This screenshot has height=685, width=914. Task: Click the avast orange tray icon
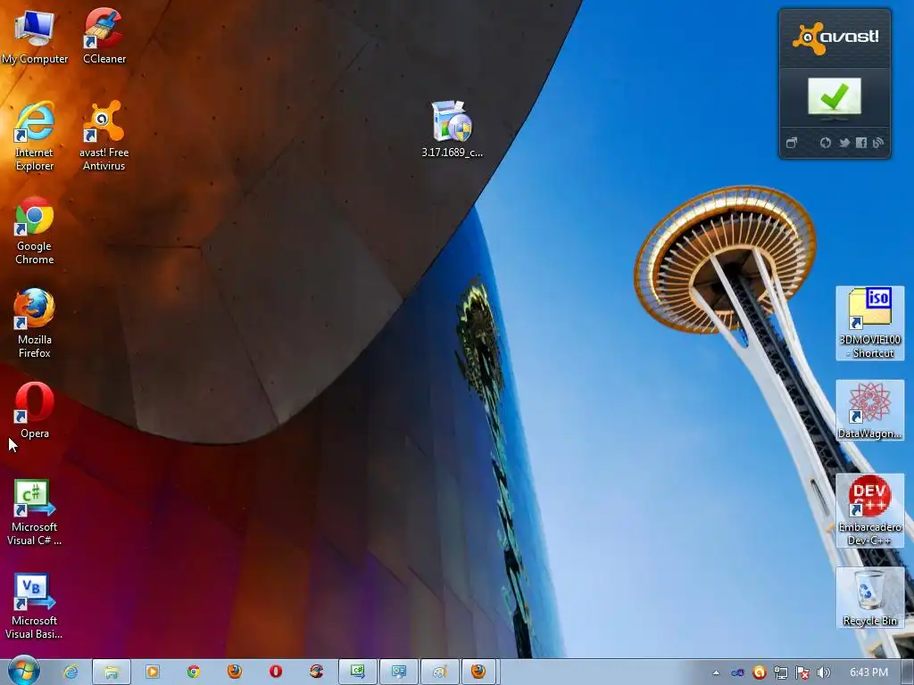759,673
